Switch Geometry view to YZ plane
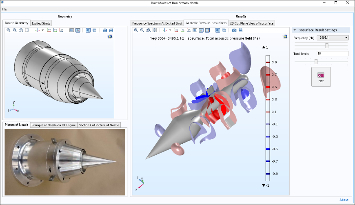Screen dimensions: 355x205 tap(55, 30)
